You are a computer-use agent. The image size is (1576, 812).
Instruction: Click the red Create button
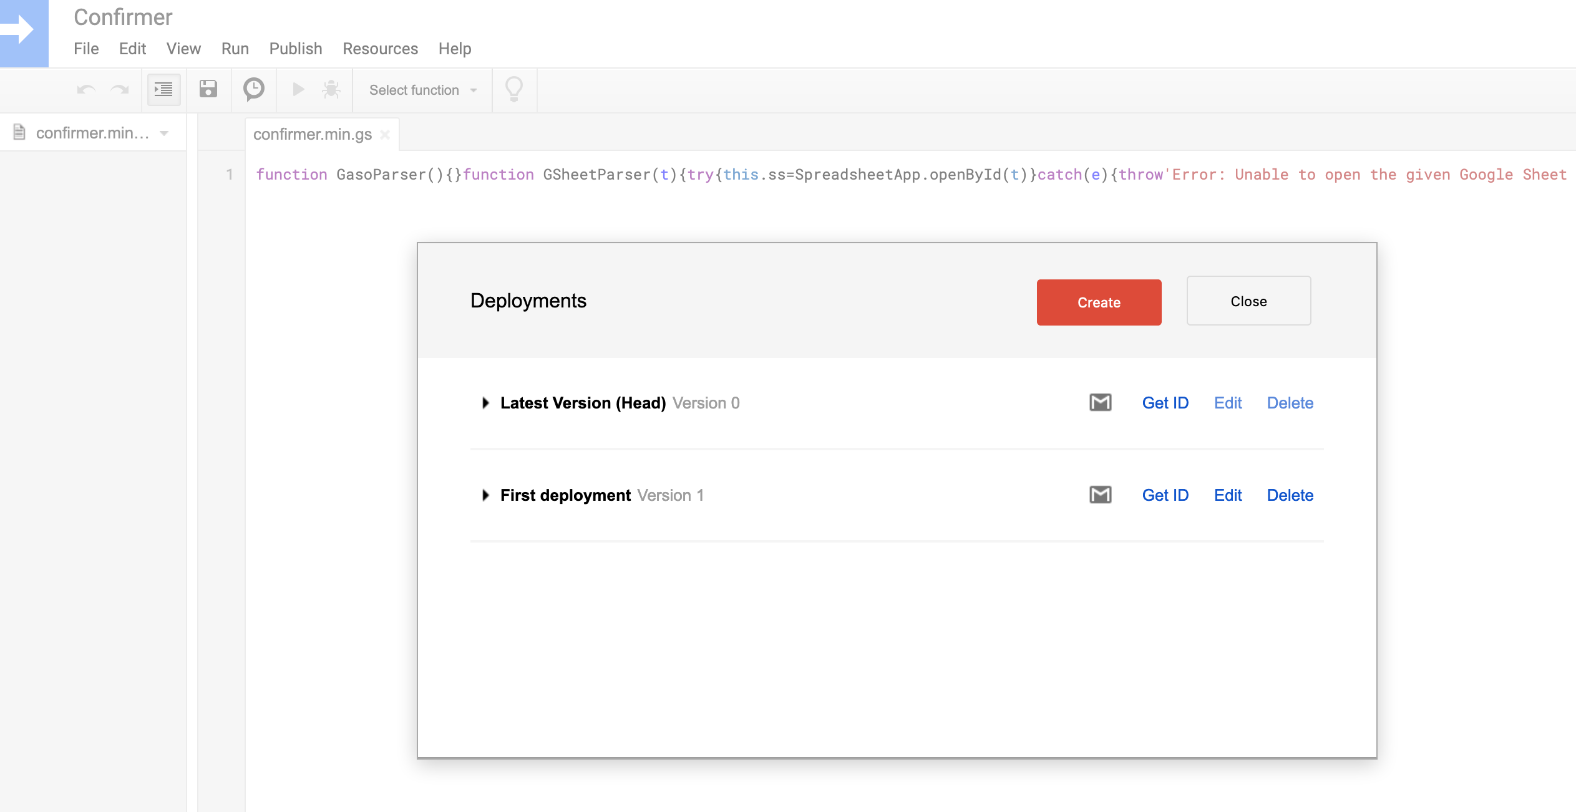pyautogui.click(x=1099, y=302)
